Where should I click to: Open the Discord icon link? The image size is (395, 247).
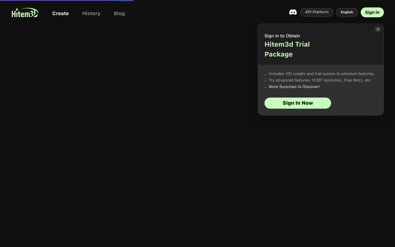[293, 12]
